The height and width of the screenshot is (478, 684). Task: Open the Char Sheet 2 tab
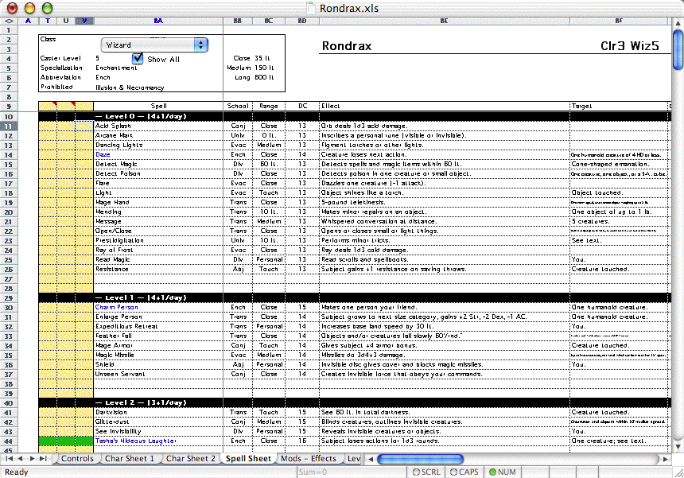(x=191, y=458)
